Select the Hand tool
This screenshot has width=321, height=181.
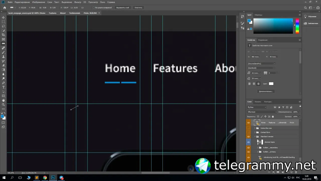4,100
